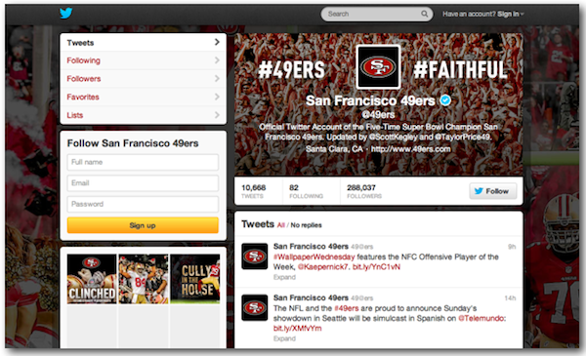Click the 9h tweet timestamp
Viewport: 586px width, 356px height.
[512, 247]
